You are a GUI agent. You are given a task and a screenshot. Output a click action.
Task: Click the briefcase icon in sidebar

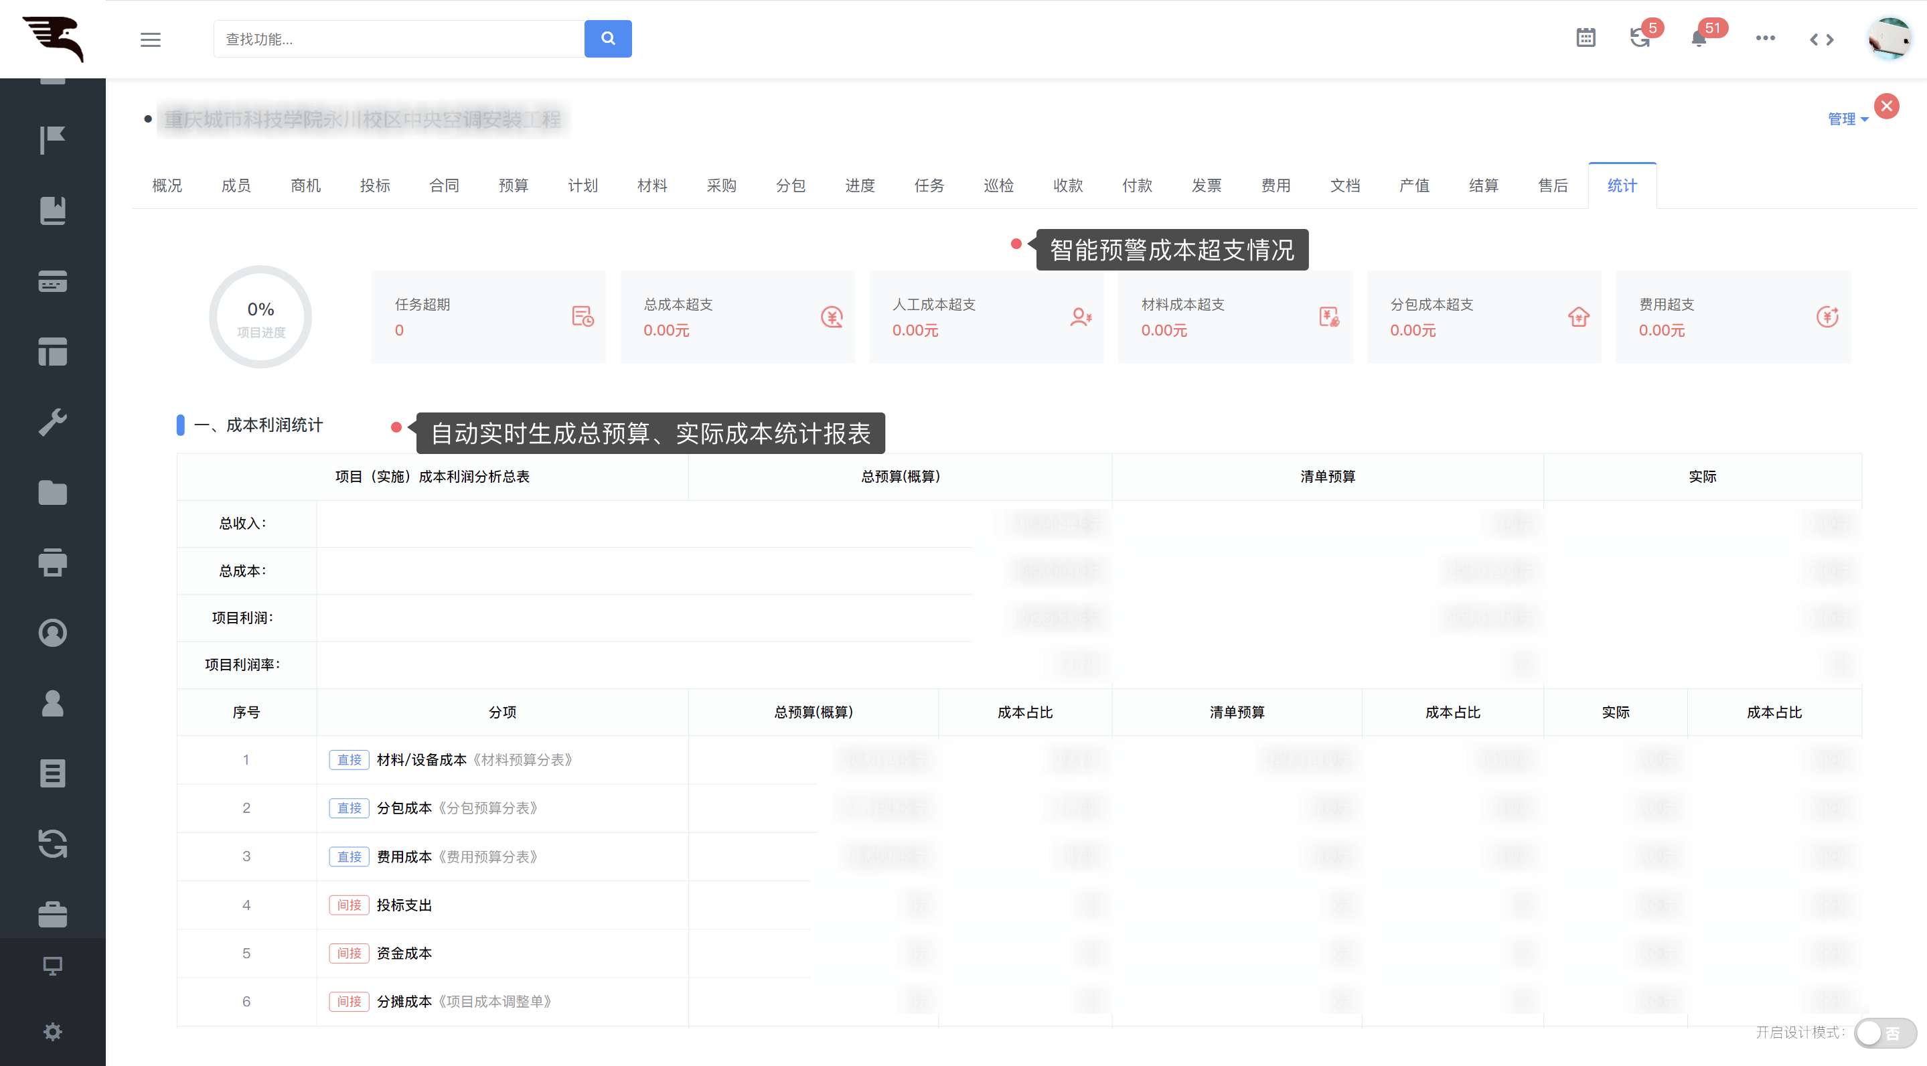pos(52,914)
